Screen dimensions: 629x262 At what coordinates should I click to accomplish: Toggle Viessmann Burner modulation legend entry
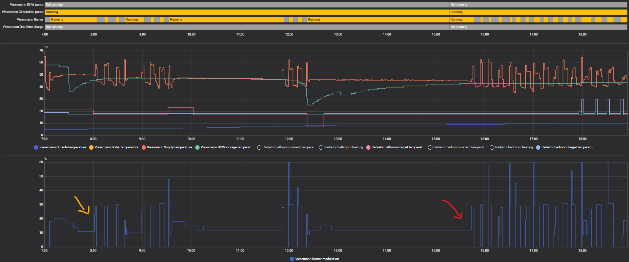click(x=314, y=259)
